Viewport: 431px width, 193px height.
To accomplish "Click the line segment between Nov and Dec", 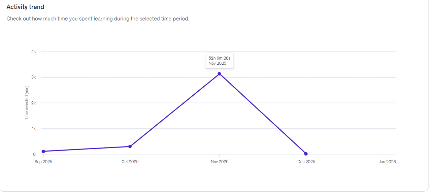I will 263,114.
